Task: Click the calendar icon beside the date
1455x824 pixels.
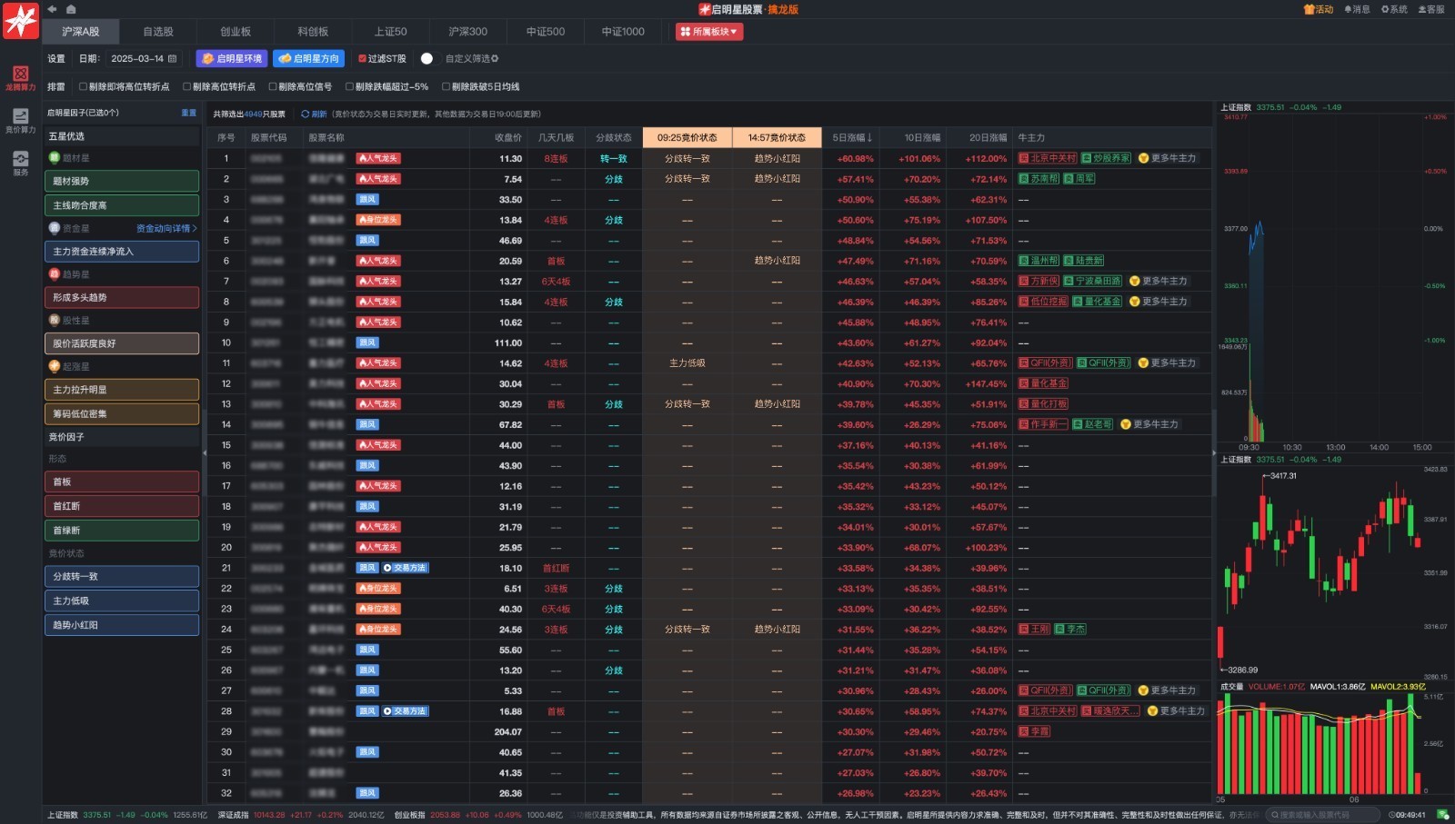Action: coord(173,59)
